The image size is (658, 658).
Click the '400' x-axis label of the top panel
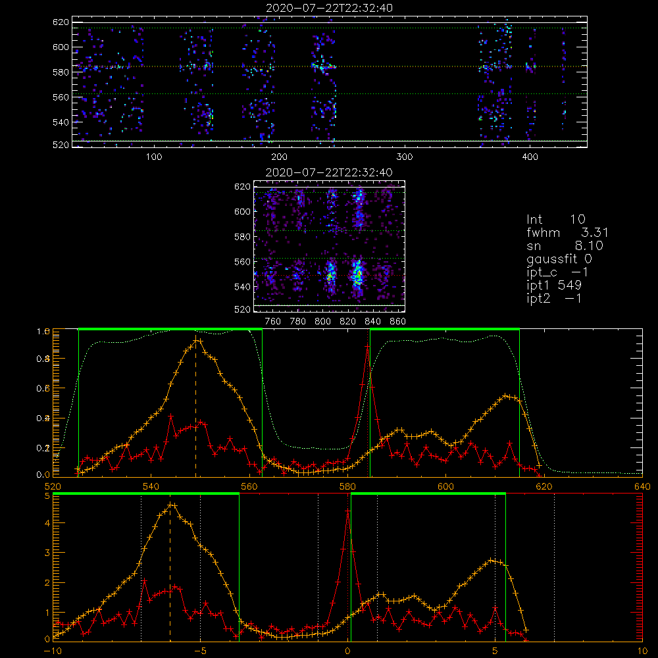coord(530,157)
